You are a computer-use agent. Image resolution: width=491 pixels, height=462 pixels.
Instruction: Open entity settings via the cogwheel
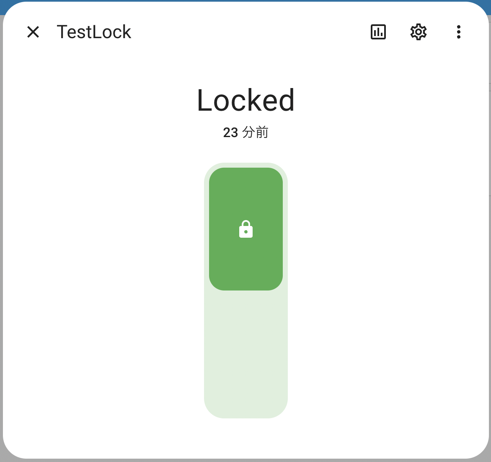(x=418, y=32)
